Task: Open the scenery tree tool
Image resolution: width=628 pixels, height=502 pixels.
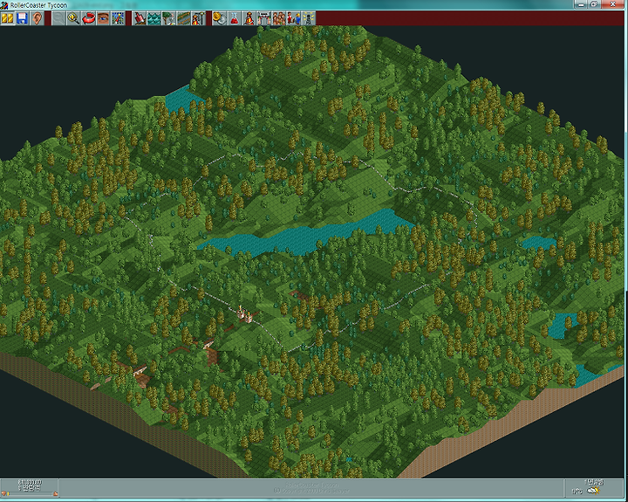Action: [168, 18]
